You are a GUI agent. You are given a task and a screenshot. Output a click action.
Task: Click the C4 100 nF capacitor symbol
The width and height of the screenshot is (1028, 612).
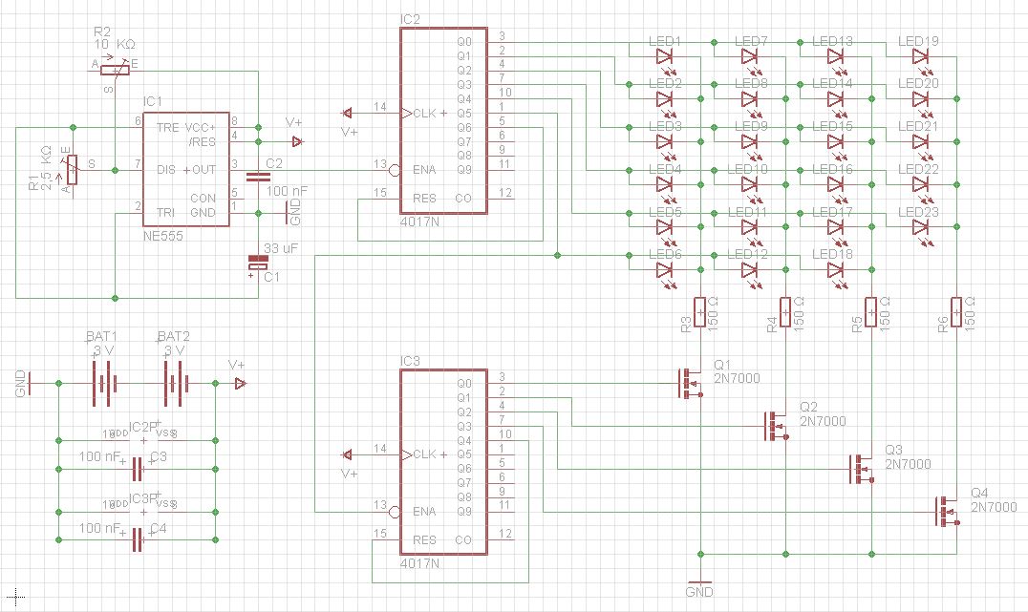(x=137, y=540)
